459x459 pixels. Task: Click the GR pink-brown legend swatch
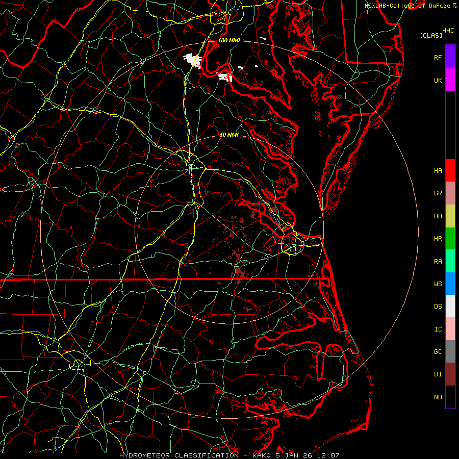coord(450,193)
